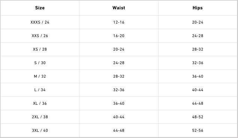Image resolution: width=238 pixels, height=138 pixels.
Task: Click hips value 32-36 for S
Action: [198, 63]
